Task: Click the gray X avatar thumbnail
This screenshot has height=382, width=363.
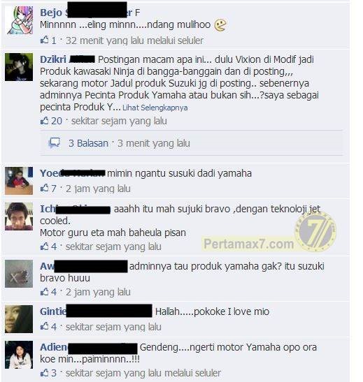Action: pos(19,274)
